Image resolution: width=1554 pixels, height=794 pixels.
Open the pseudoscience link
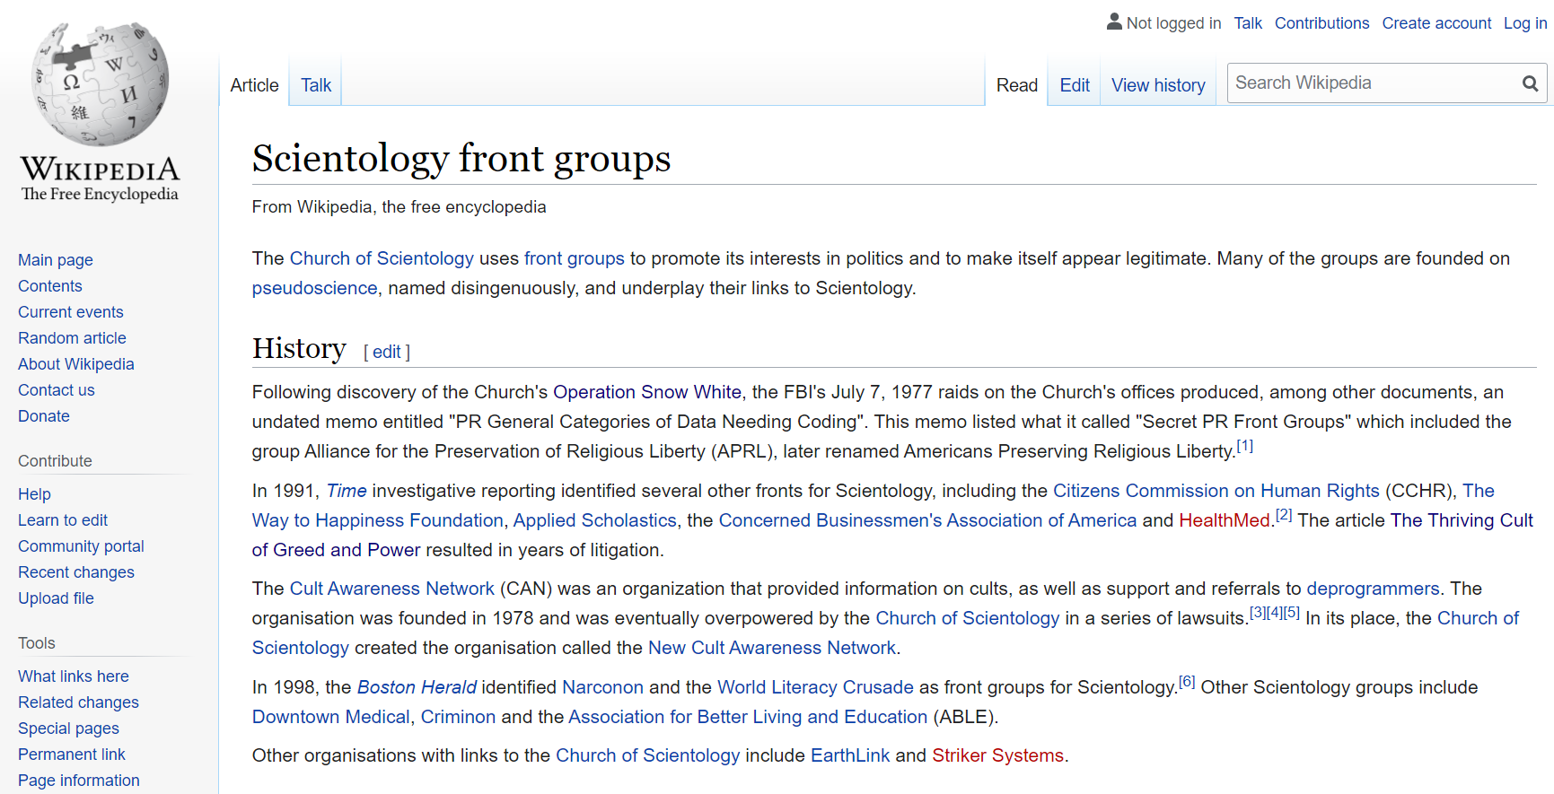314,288
